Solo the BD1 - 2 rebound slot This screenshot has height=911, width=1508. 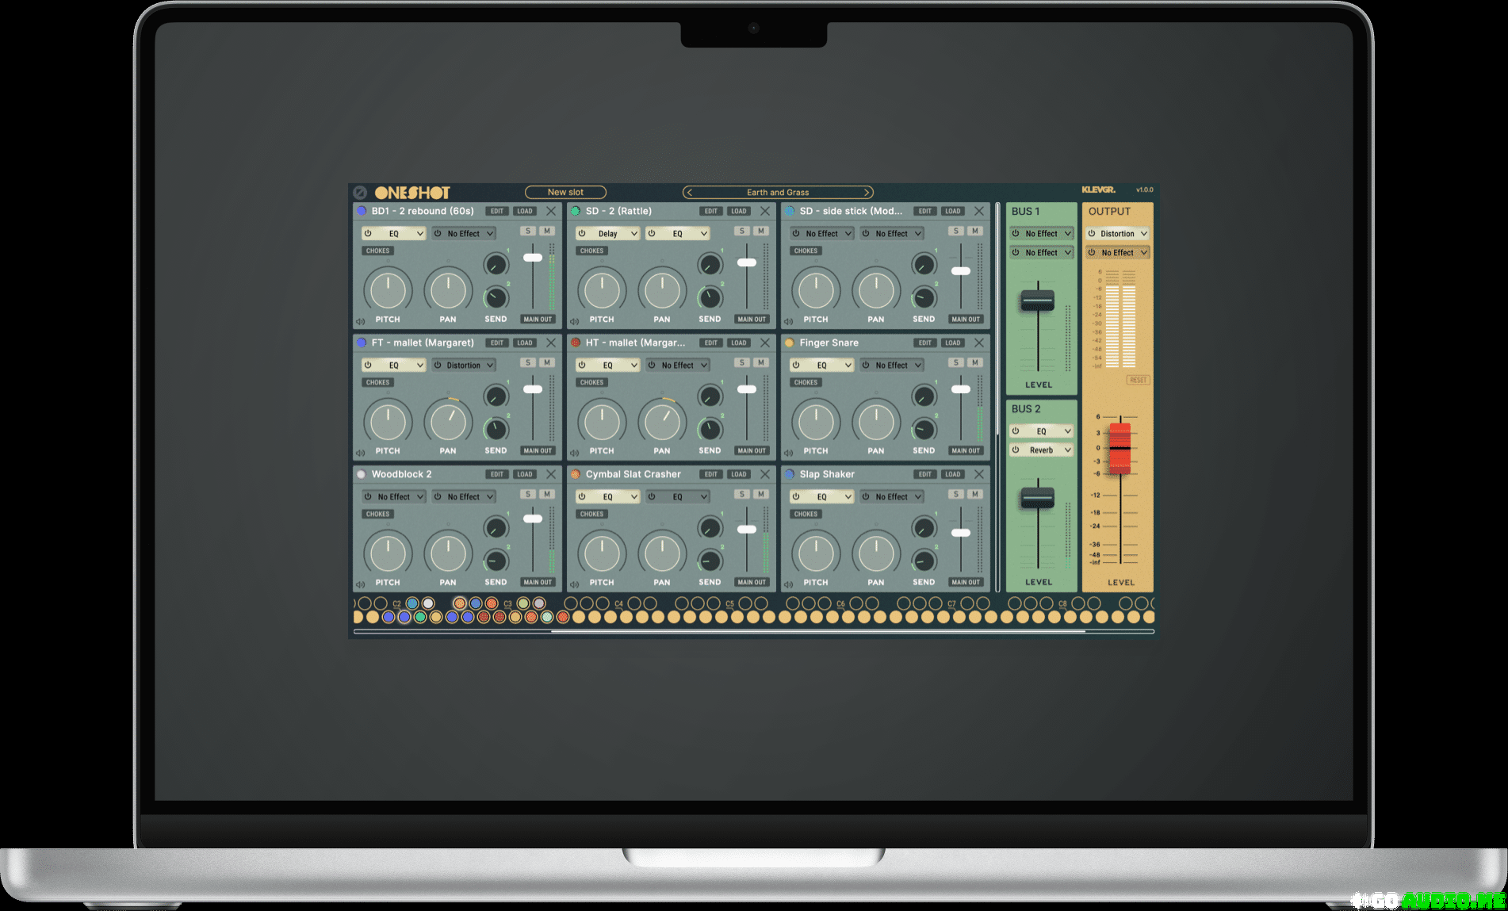point(527,231)
